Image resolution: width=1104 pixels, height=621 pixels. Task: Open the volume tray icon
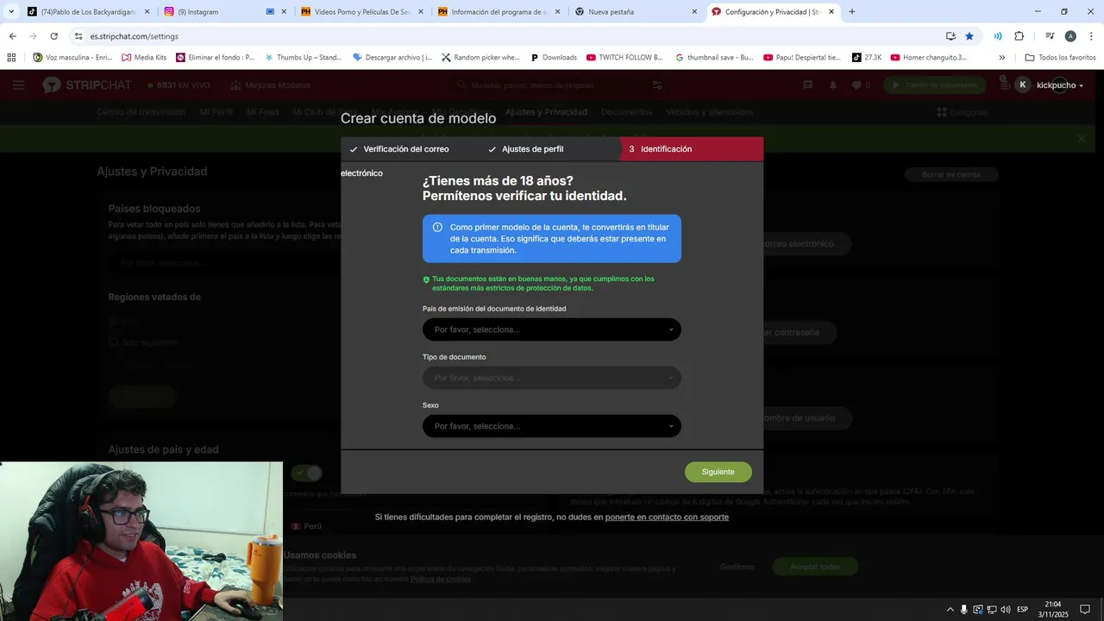click(x=1006, y=610)
